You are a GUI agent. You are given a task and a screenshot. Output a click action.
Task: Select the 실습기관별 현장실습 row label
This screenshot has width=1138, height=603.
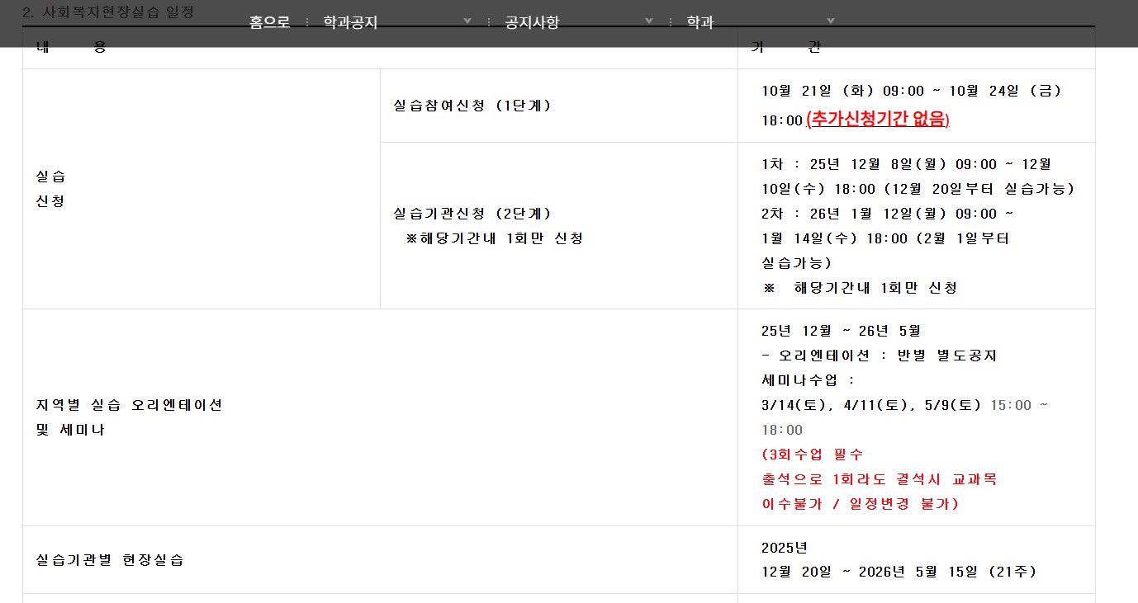110,560
